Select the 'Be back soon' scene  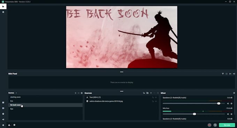coord(45,105)
